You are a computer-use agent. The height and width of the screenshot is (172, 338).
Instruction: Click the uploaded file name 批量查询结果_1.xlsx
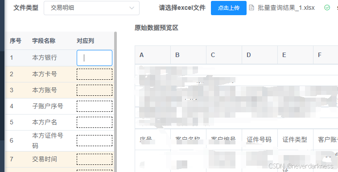[x=286, y=8]
